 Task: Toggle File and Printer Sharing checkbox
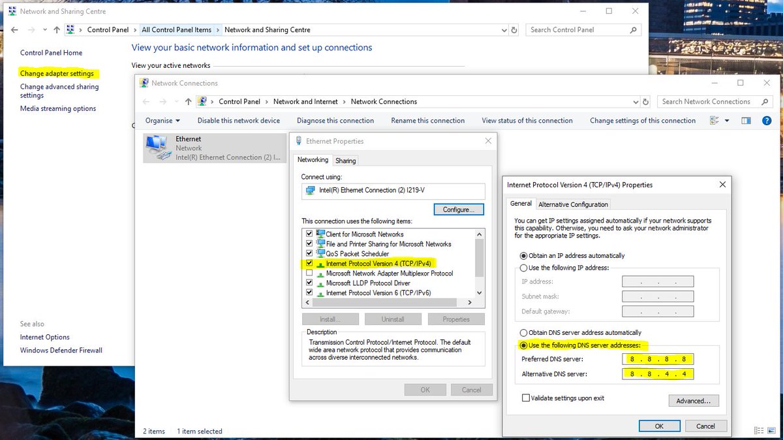tap(309, 244)
